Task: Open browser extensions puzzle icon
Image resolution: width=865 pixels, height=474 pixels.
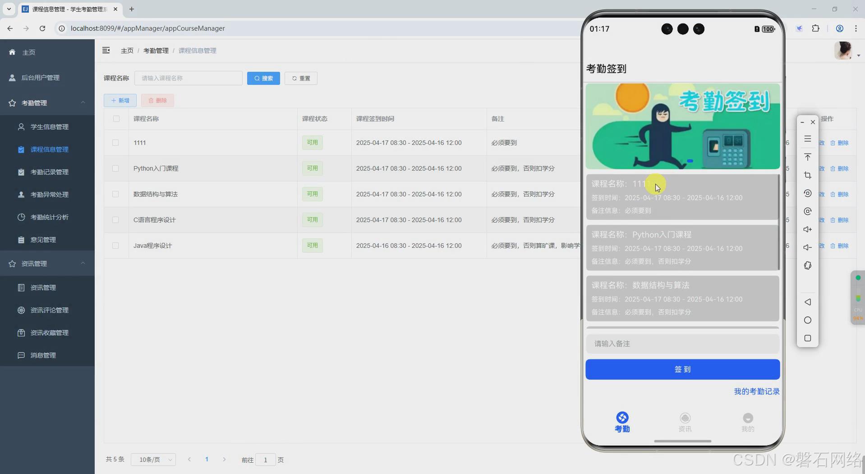Action: click(x=815, y=28)
